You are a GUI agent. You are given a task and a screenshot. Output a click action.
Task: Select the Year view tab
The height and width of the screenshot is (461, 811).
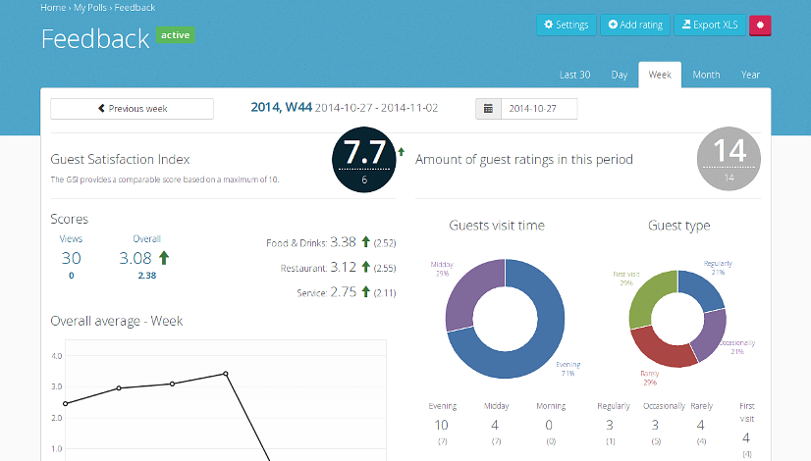(x=750, y=76)
